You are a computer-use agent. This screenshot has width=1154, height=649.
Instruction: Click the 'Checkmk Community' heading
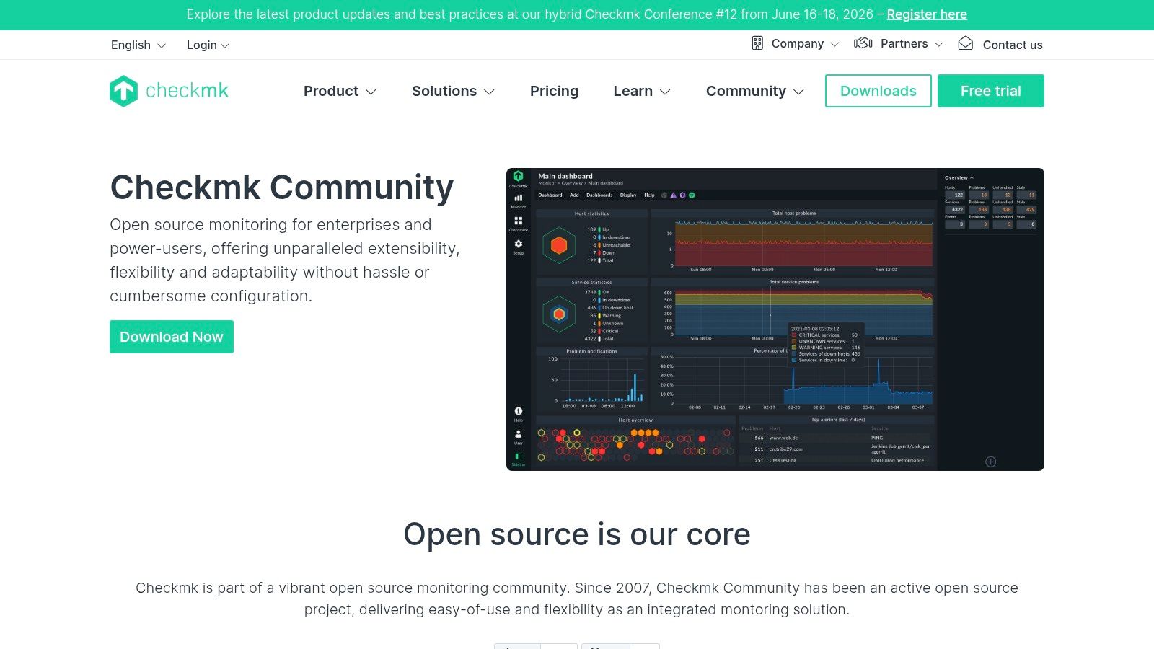pyautogui.click(x=282, y=187)
